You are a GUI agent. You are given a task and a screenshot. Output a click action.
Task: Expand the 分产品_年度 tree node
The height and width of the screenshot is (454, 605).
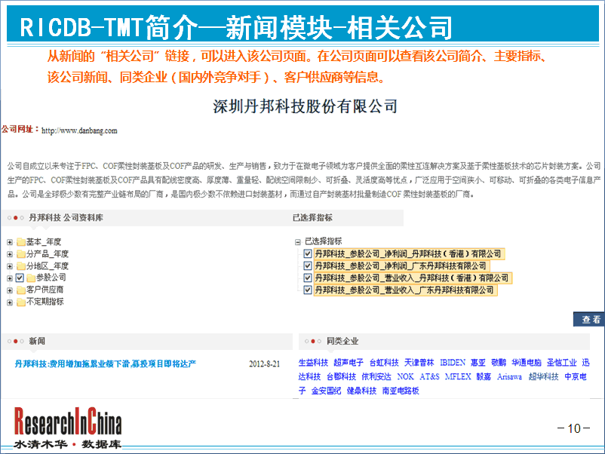[10, 254]
